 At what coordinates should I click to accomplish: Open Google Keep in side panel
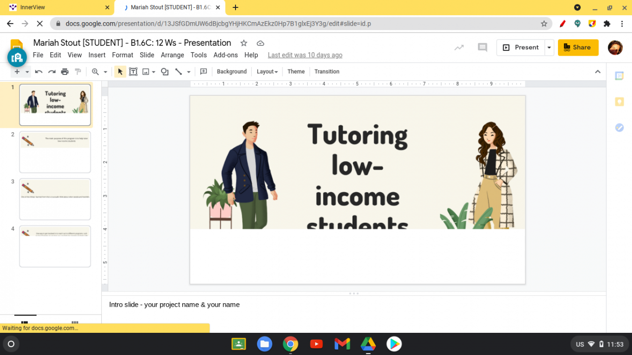(619, 102)
